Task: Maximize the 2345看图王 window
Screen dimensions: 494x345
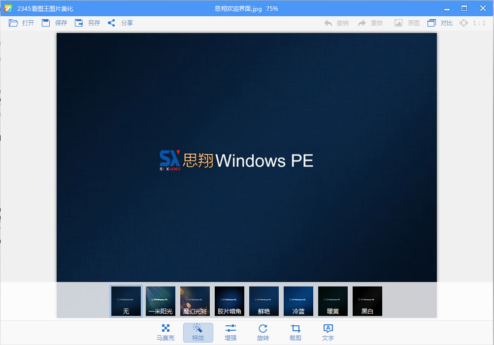Action: click(x=464, y=8)
